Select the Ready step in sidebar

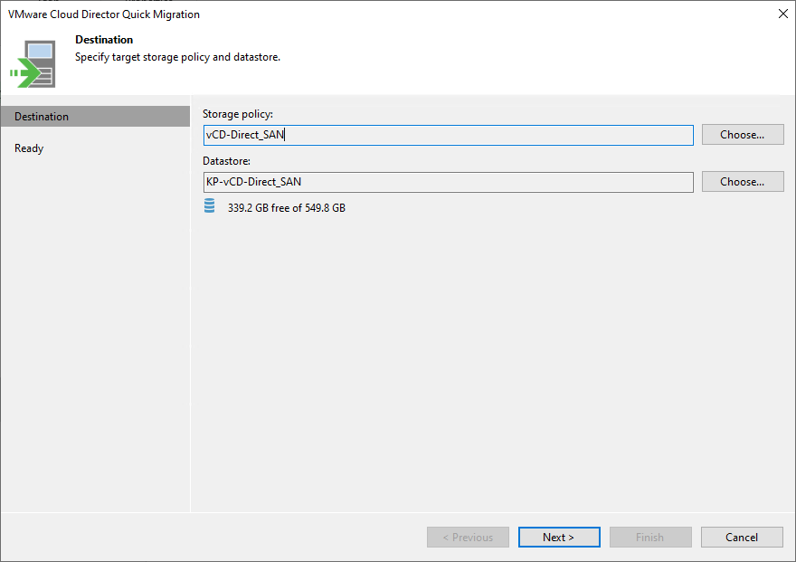coord(29,148)
